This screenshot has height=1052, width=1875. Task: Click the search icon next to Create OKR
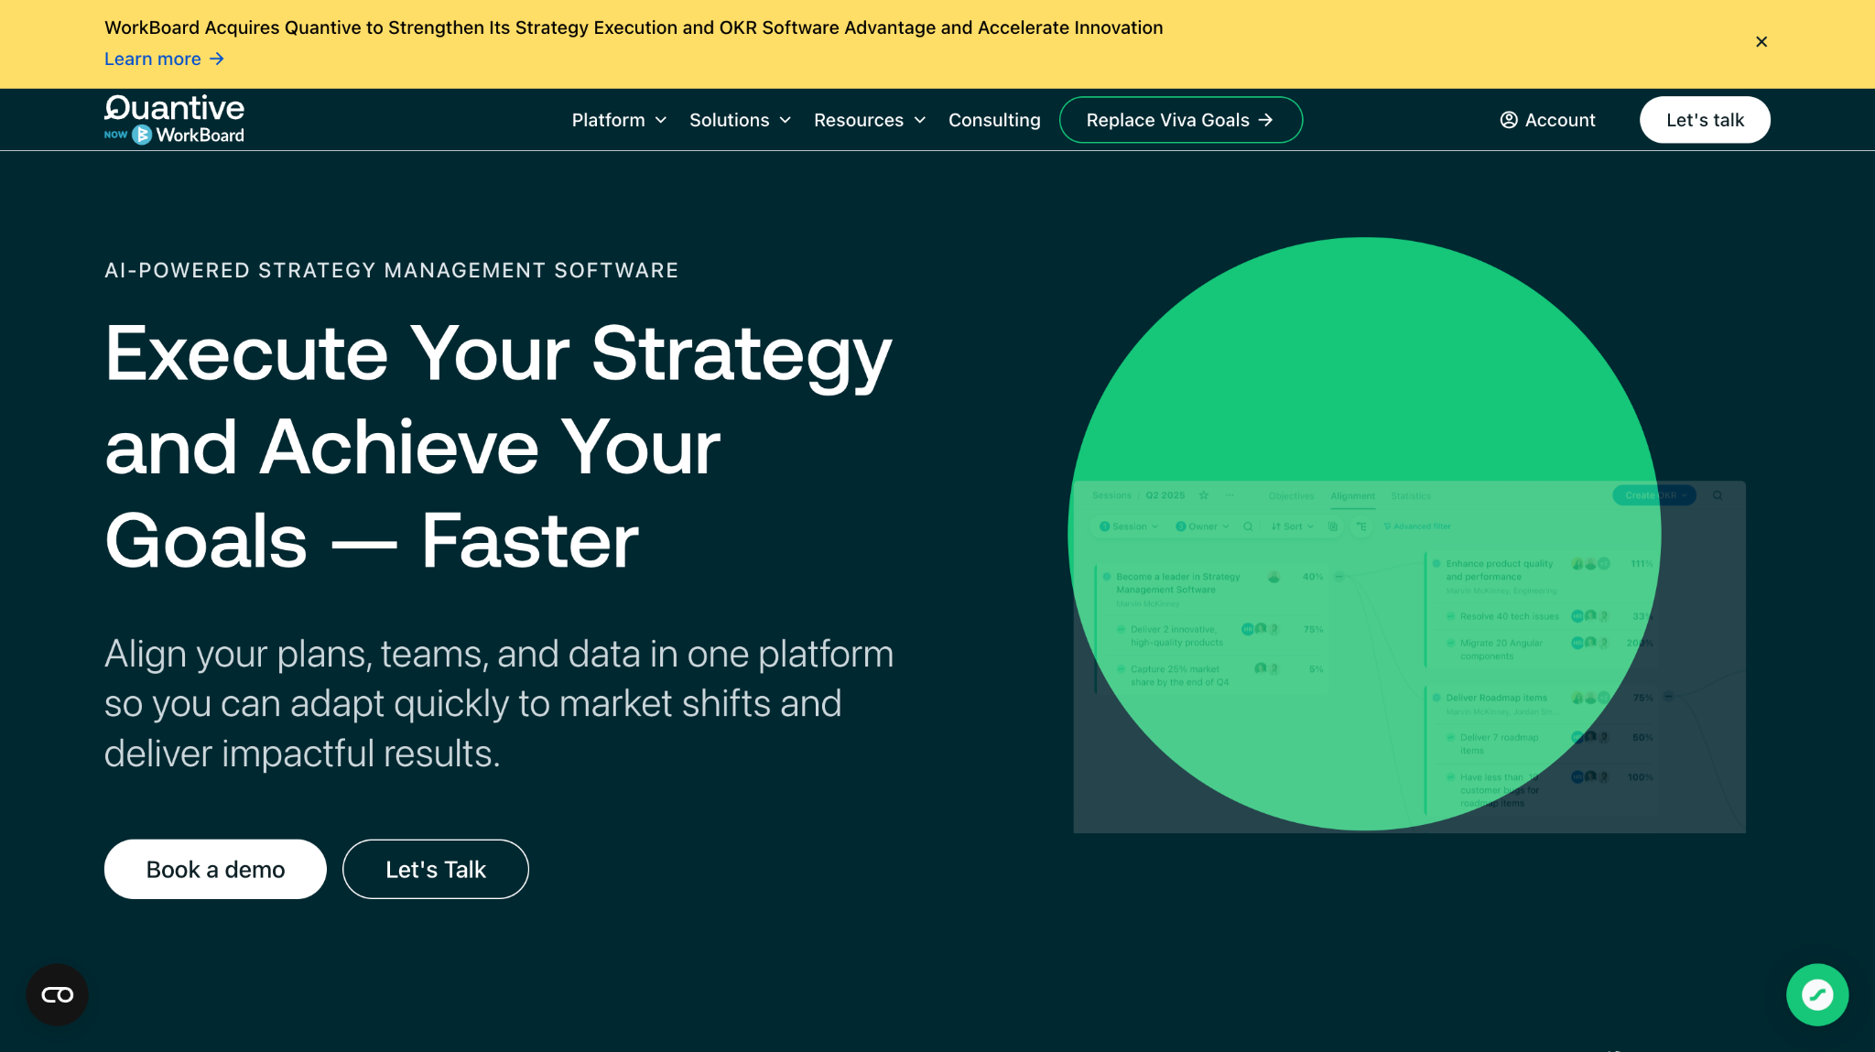tap(1718, 495)
